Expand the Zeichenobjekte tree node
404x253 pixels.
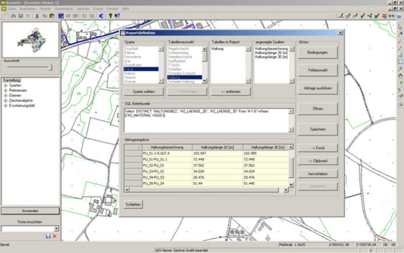[x=6, y=100]
